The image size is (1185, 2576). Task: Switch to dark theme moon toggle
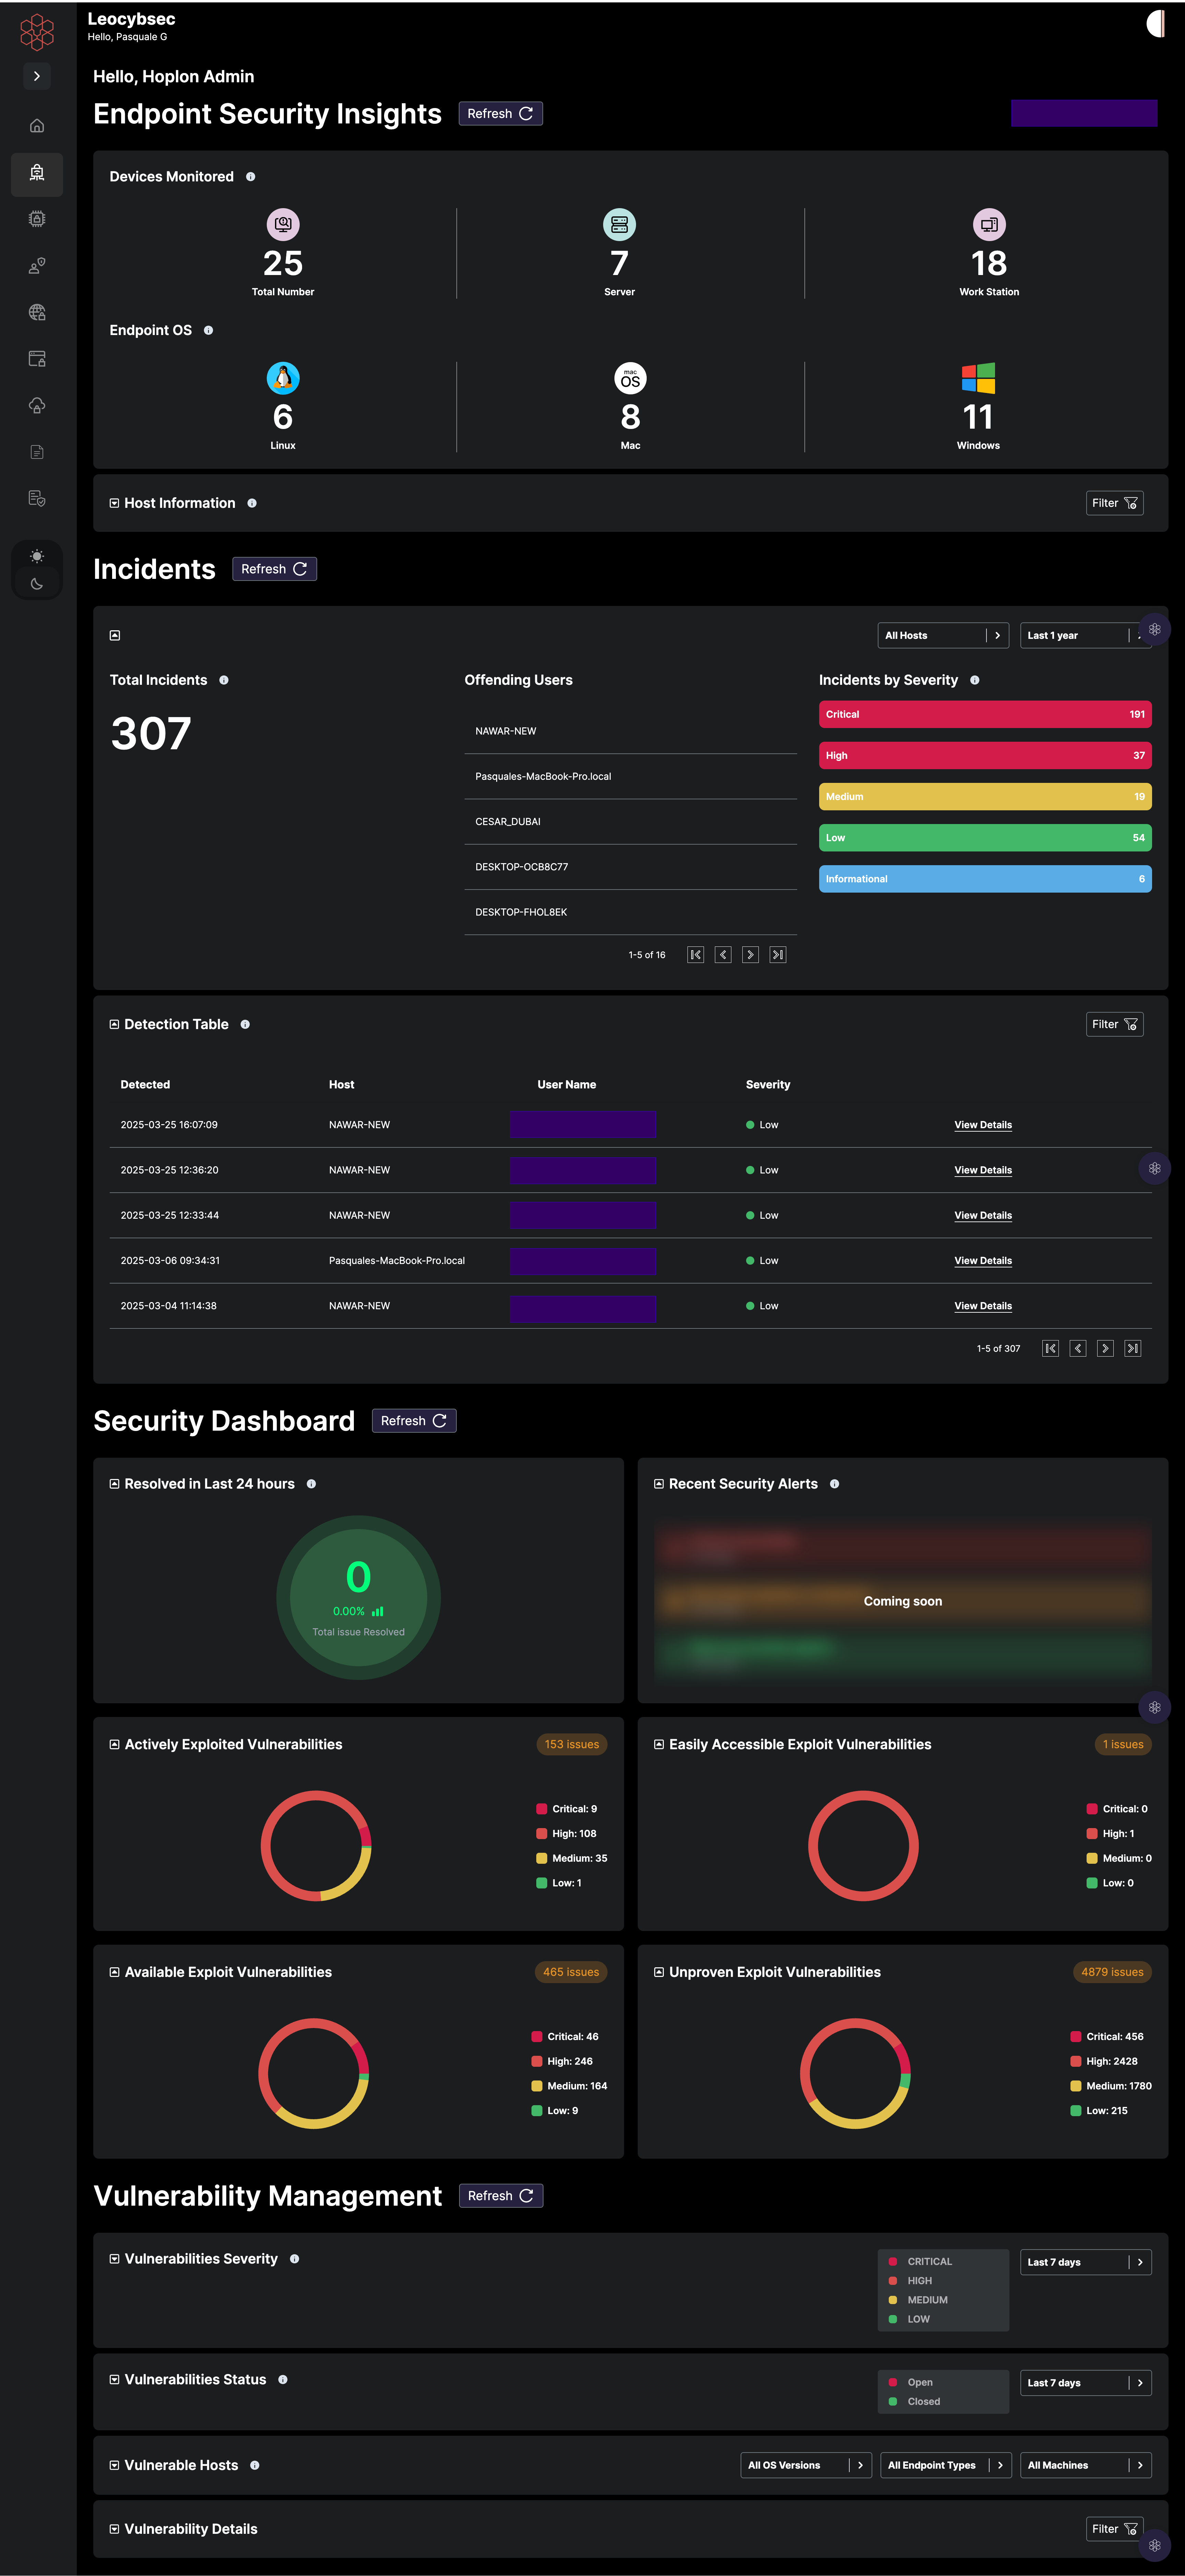[x=37, y=584]
